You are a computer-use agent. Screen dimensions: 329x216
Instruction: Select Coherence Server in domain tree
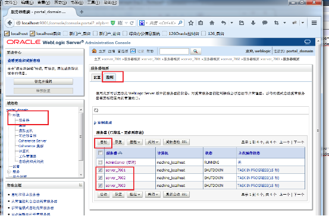tap(32, 141)
